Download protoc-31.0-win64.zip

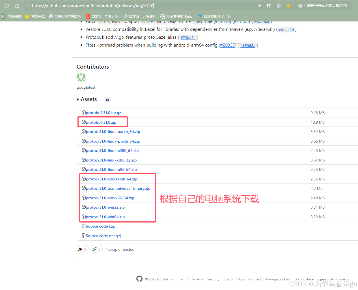point(105,217)
